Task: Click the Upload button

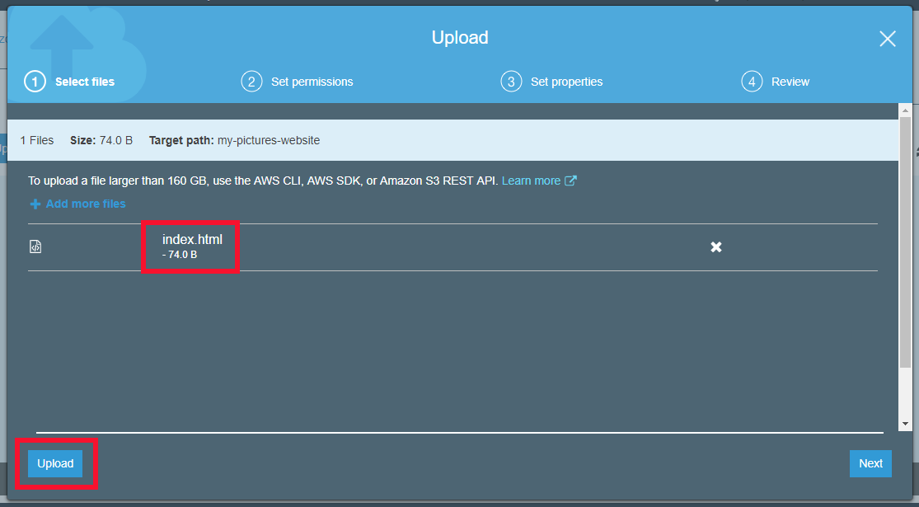Action: [x=54, y=463]
